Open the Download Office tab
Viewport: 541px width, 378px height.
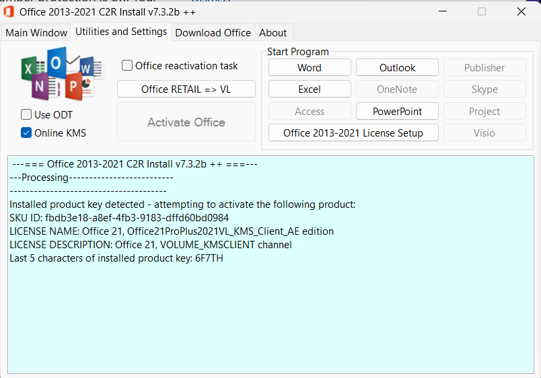[213, 33]
